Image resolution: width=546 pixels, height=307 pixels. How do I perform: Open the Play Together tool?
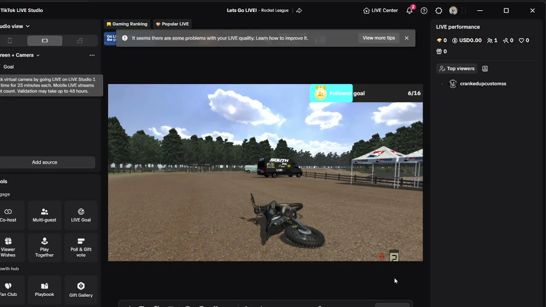coord(44,247)
